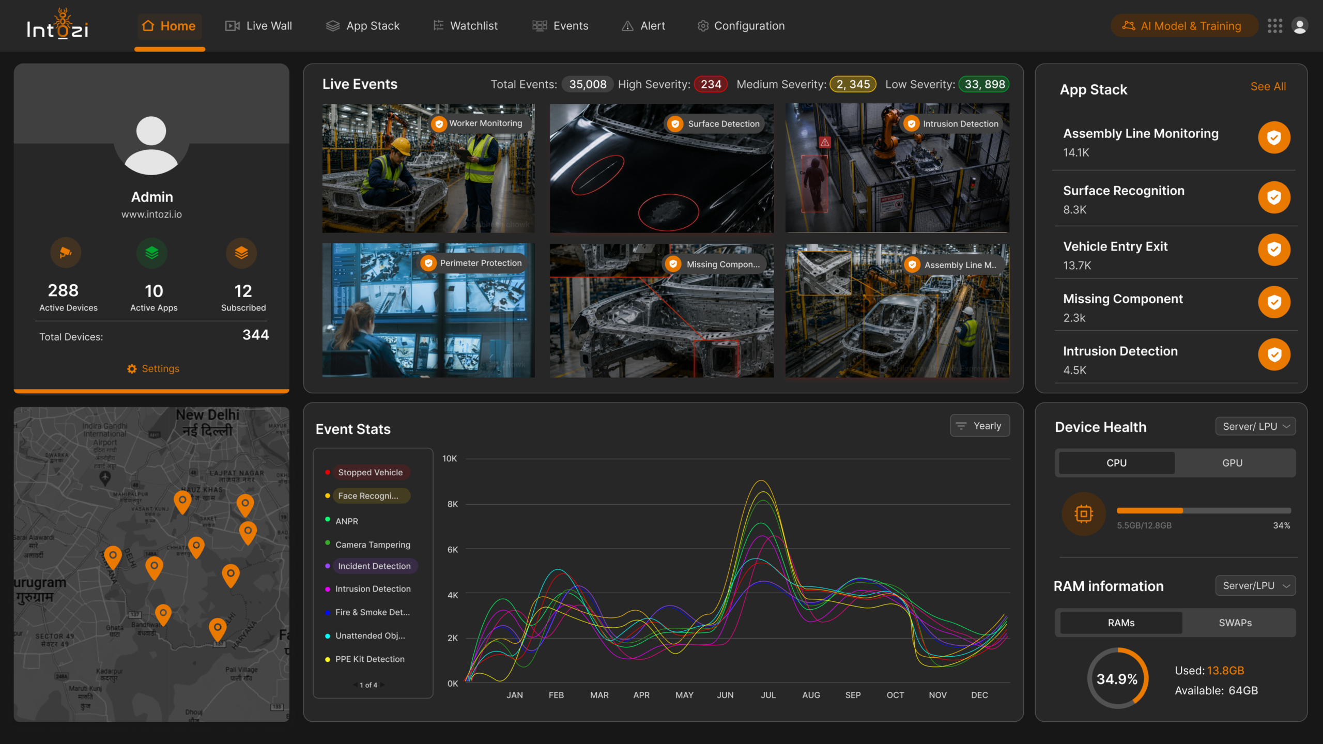Click the Worker Monitoring badge icon
Viewport: 1323px width, 744px height.
coord(439,124)
